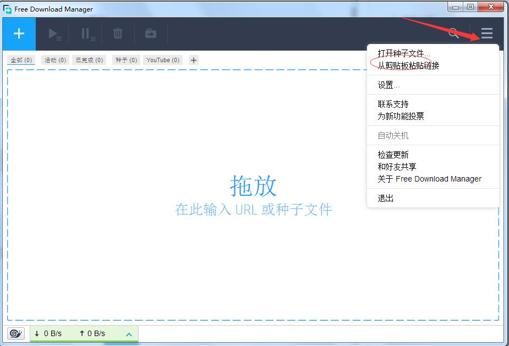
Task: Open the downloaded file folder icon
Action: [150, 34]
